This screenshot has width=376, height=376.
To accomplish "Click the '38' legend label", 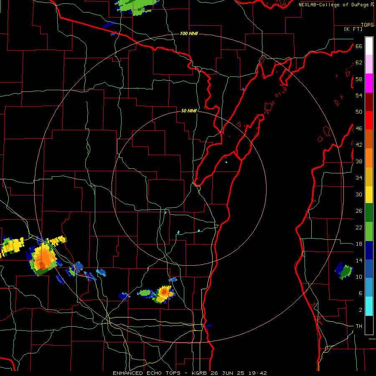I will [359, 161].
